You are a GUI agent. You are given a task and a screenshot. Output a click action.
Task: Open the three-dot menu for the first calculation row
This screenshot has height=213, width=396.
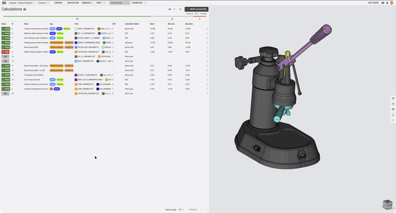207,29
